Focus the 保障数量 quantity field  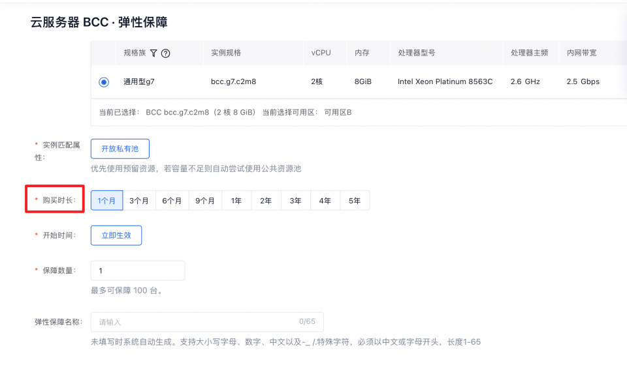click(x=138, y=270)
